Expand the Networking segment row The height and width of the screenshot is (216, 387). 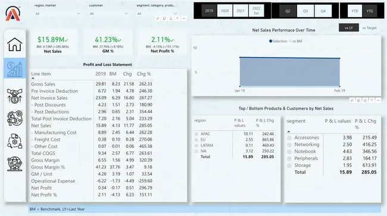pos(289,145)
